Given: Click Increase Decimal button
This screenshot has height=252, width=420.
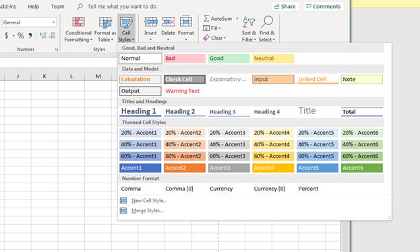Looking at the screenshot, I should tap(43, 35).
